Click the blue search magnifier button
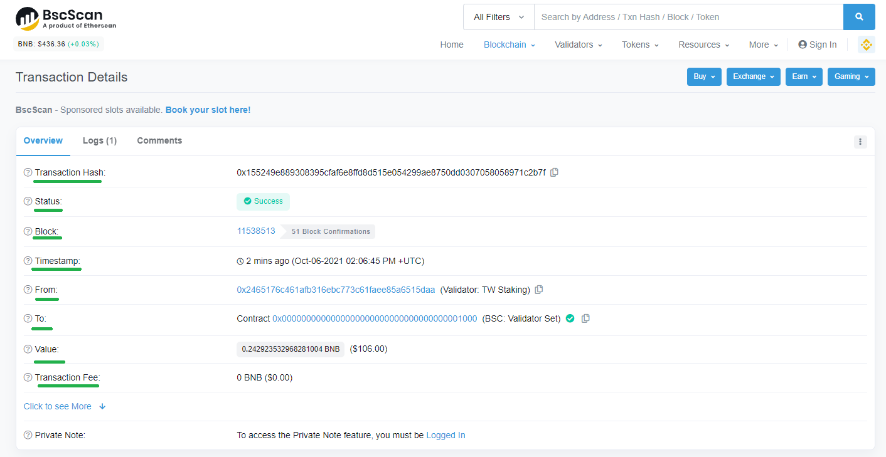 pyautogui.click(x=859, y=17)
